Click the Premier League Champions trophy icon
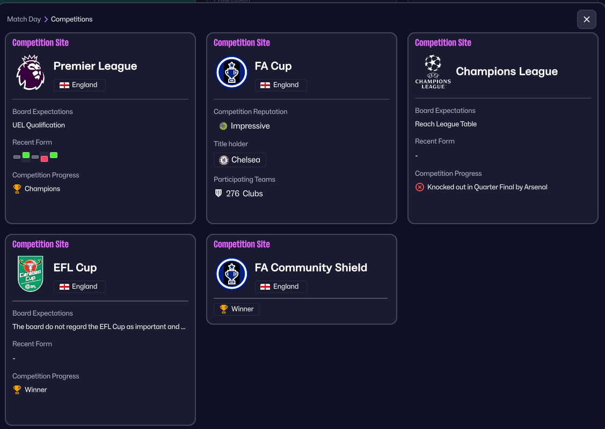 (17, 189)
